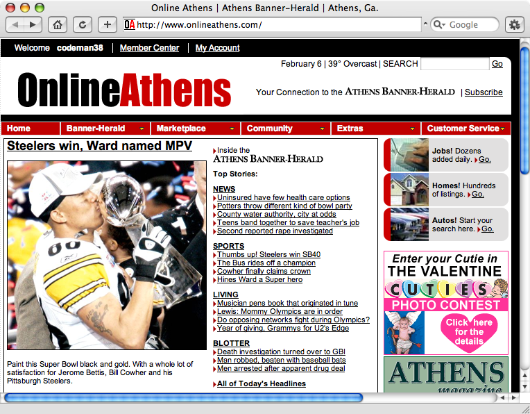Open Man robbed, beaten with baseball bats

281,360
